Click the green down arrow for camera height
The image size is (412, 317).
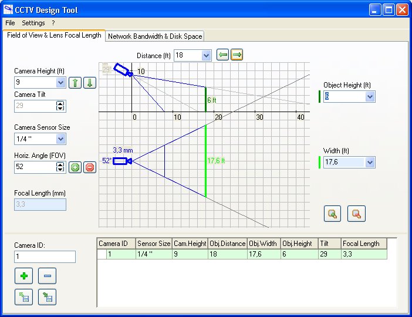click(89, 83)
